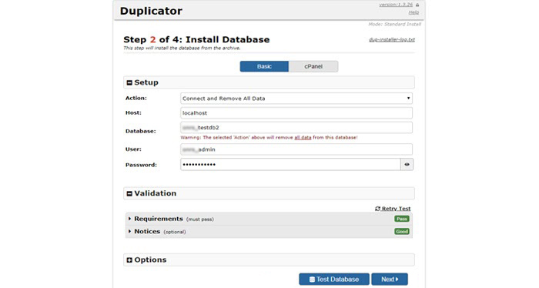Collapse the Setup section minus icon
The image size is (539, 288).
[x=129, y=83]
